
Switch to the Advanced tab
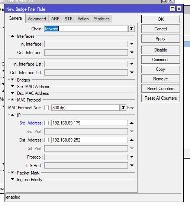pos(37,19)
